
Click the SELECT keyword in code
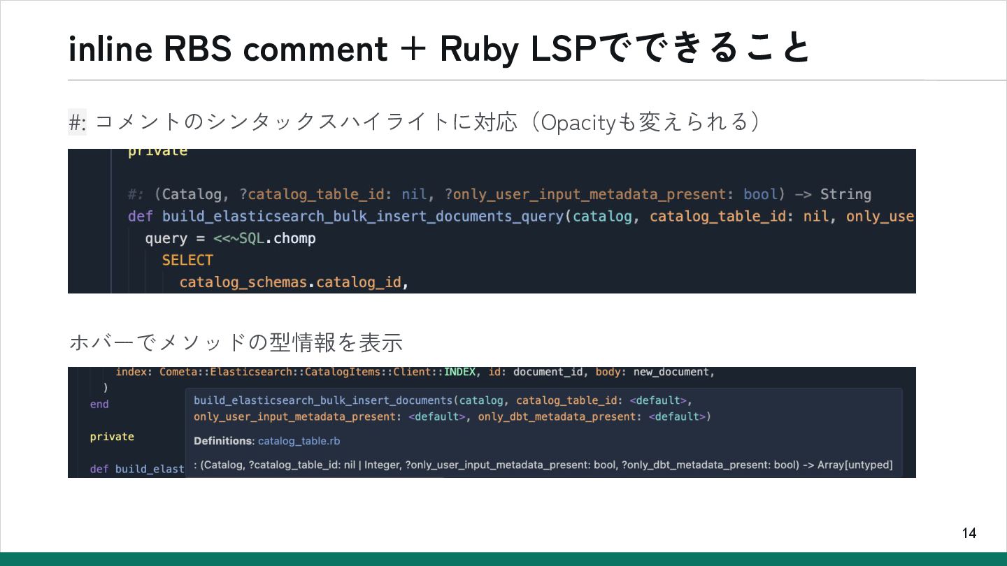(x=187, y=260)
